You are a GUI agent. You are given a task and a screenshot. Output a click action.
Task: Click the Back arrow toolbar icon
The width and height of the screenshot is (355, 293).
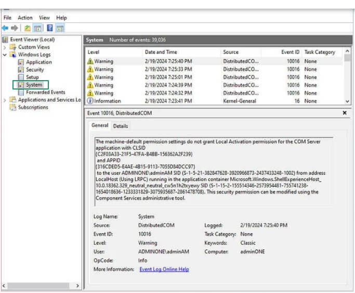(6, 28)
